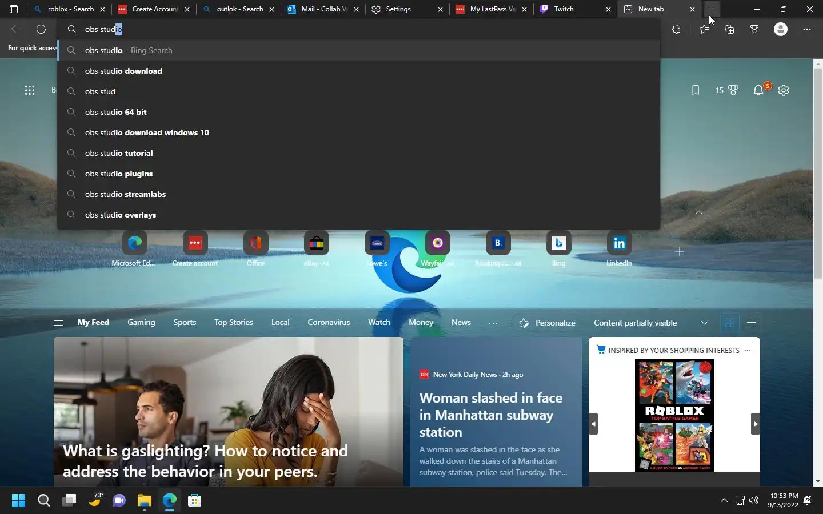Image resolution: width=823 pixels, height=514 pixels.
Task: Switch feed to list layout view
Action: point(752,323)
